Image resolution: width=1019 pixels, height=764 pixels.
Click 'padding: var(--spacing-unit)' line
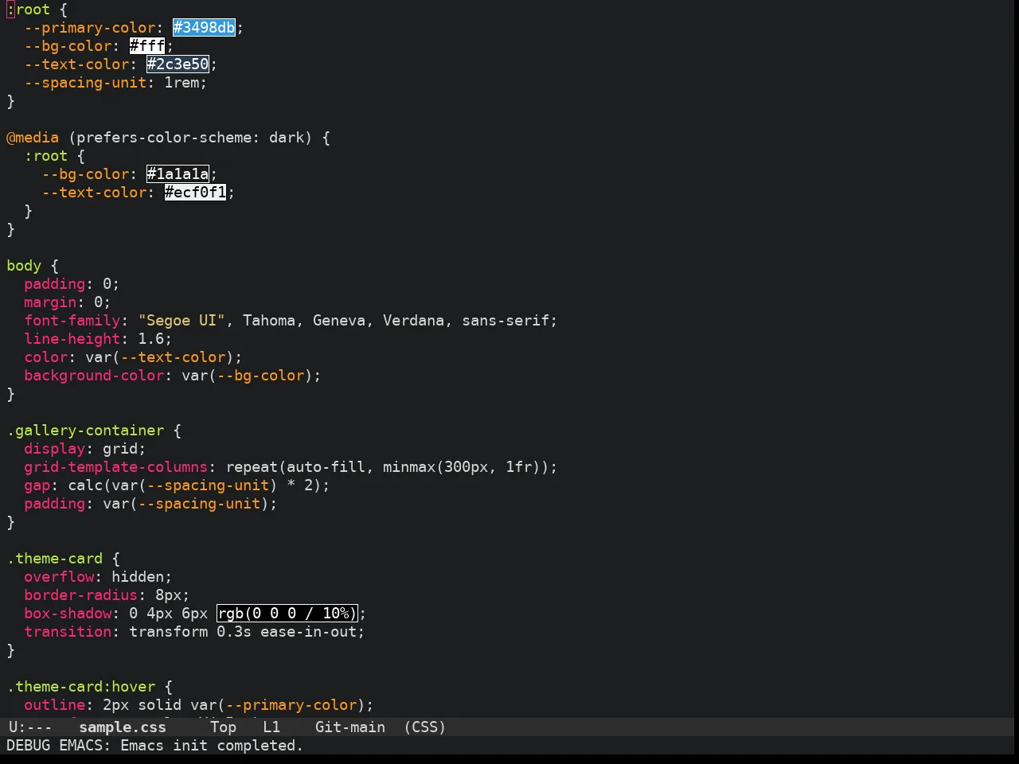(x=150, y=504)
